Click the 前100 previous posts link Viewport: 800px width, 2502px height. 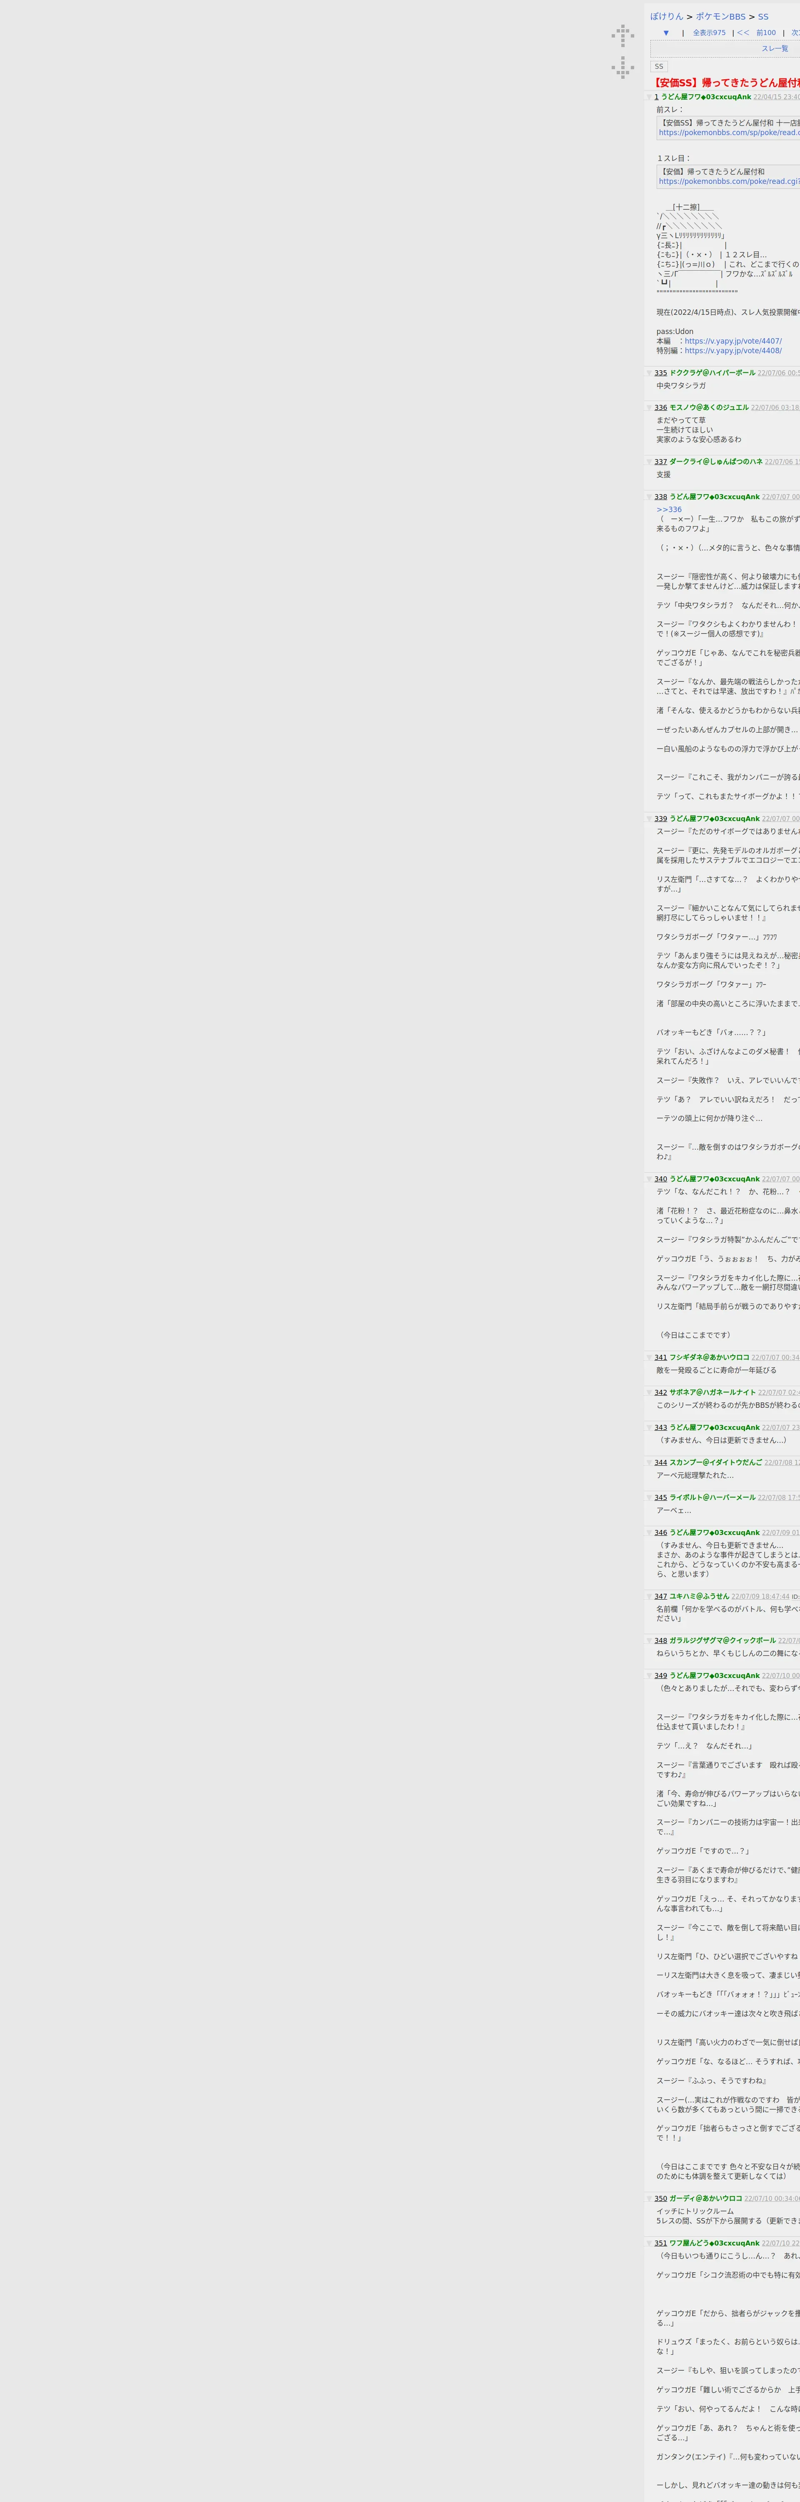click(x=766, y=33)
